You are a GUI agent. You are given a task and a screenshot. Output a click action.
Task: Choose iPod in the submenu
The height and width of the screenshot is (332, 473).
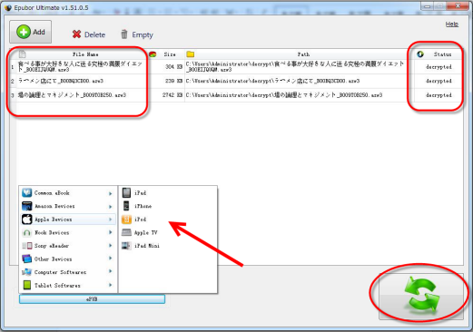(168, 220)
